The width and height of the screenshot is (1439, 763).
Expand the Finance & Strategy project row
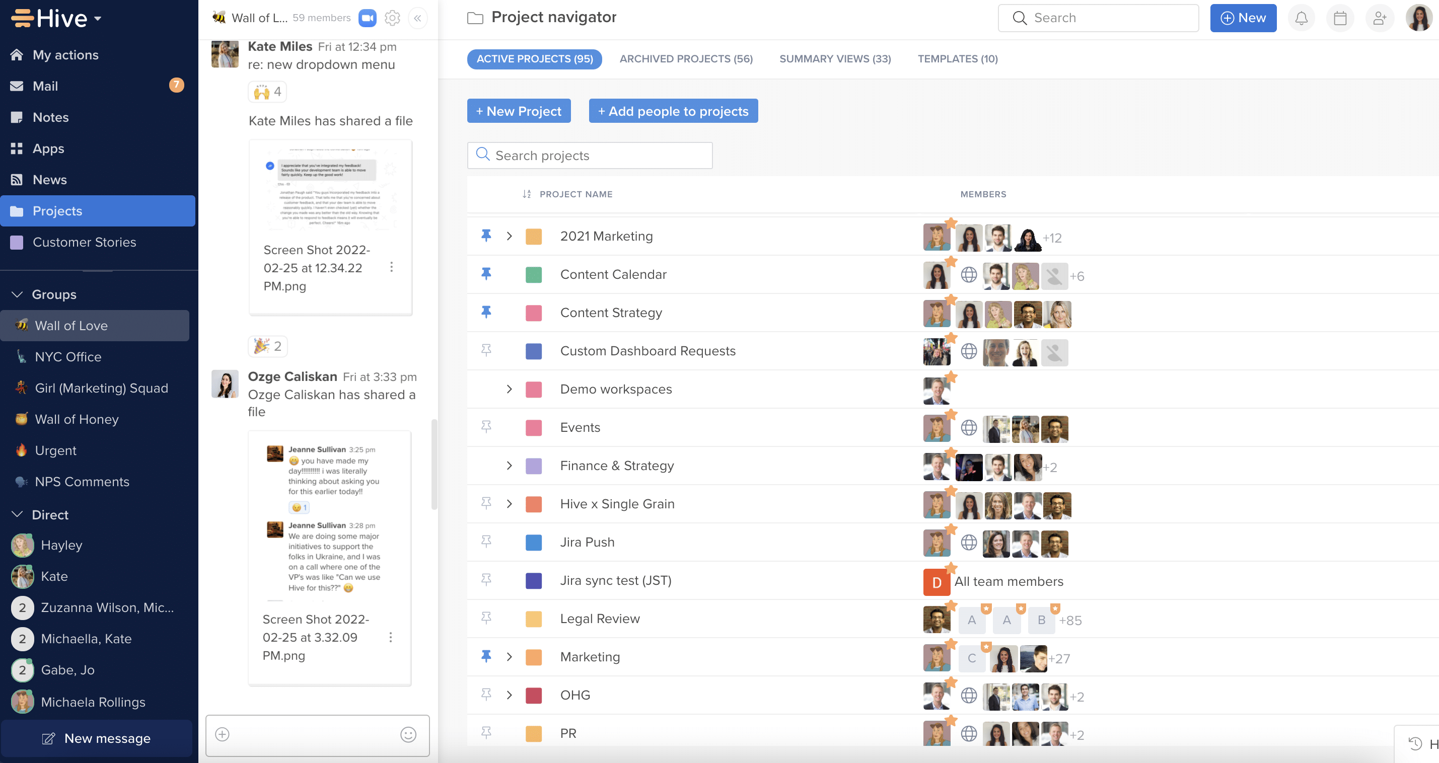tap(509, 465)
